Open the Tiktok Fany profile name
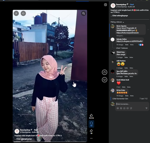This screenshot has height=143, width=150. point(121,52)
